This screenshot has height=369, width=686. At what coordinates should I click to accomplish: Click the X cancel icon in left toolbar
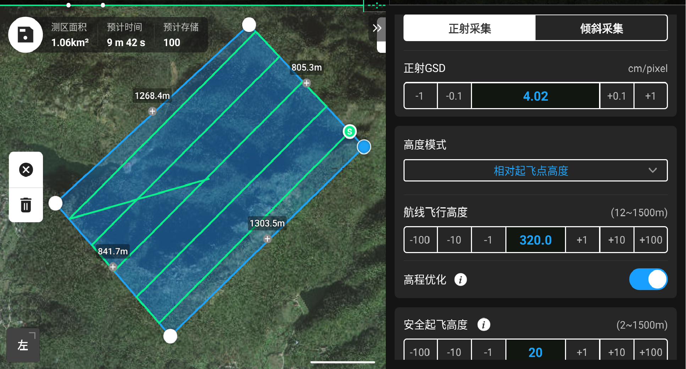pos(26,169)
